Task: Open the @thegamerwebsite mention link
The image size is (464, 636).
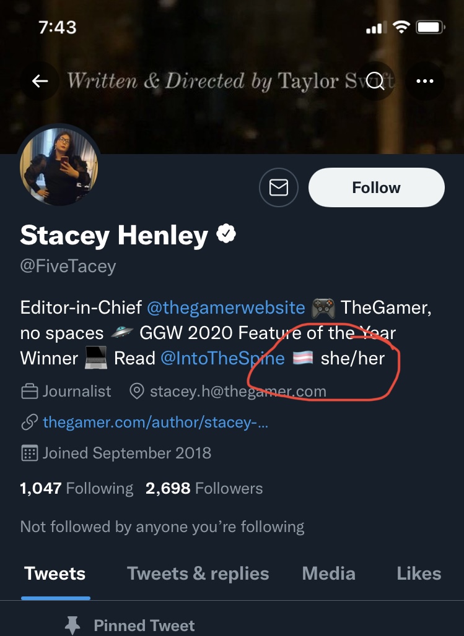Action: pos(226,307)
